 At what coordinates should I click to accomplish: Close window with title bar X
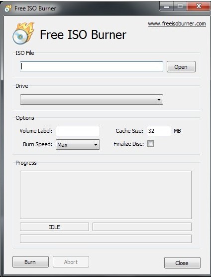click(x=199, y=6)
